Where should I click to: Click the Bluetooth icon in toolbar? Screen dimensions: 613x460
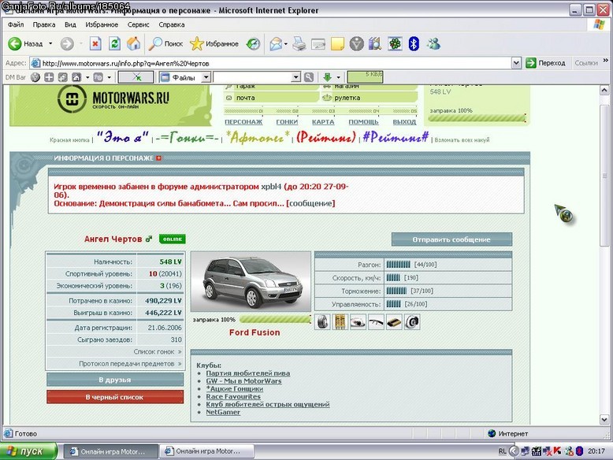point(414,44)
